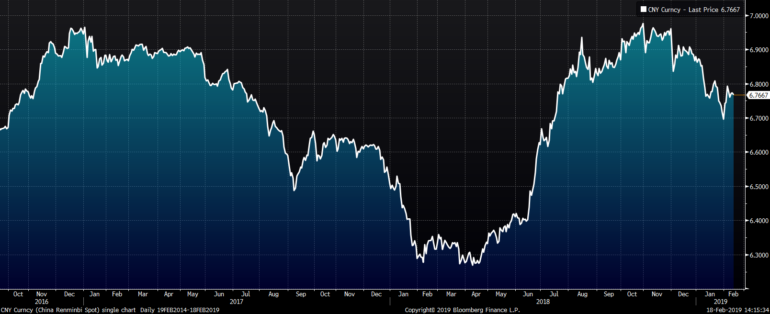Select the Daily 19FEB2014-18FEB2019 date range text
Viewport: 770px width, 314px height.
(180, 310)
